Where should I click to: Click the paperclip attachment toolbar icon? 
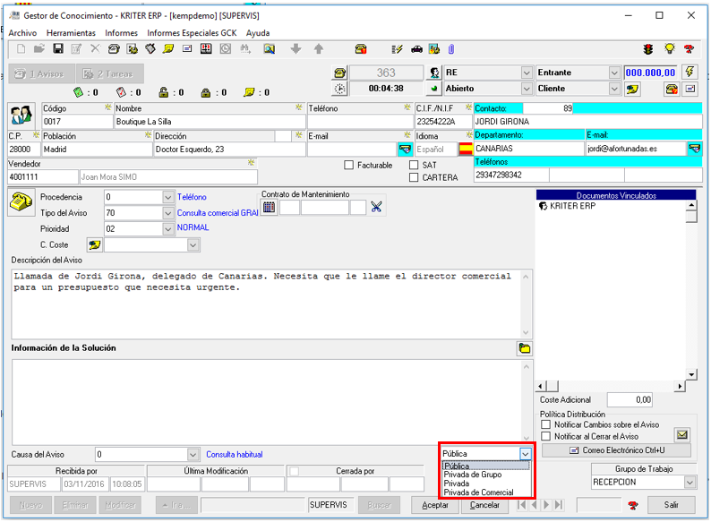[x=451, y=49]
